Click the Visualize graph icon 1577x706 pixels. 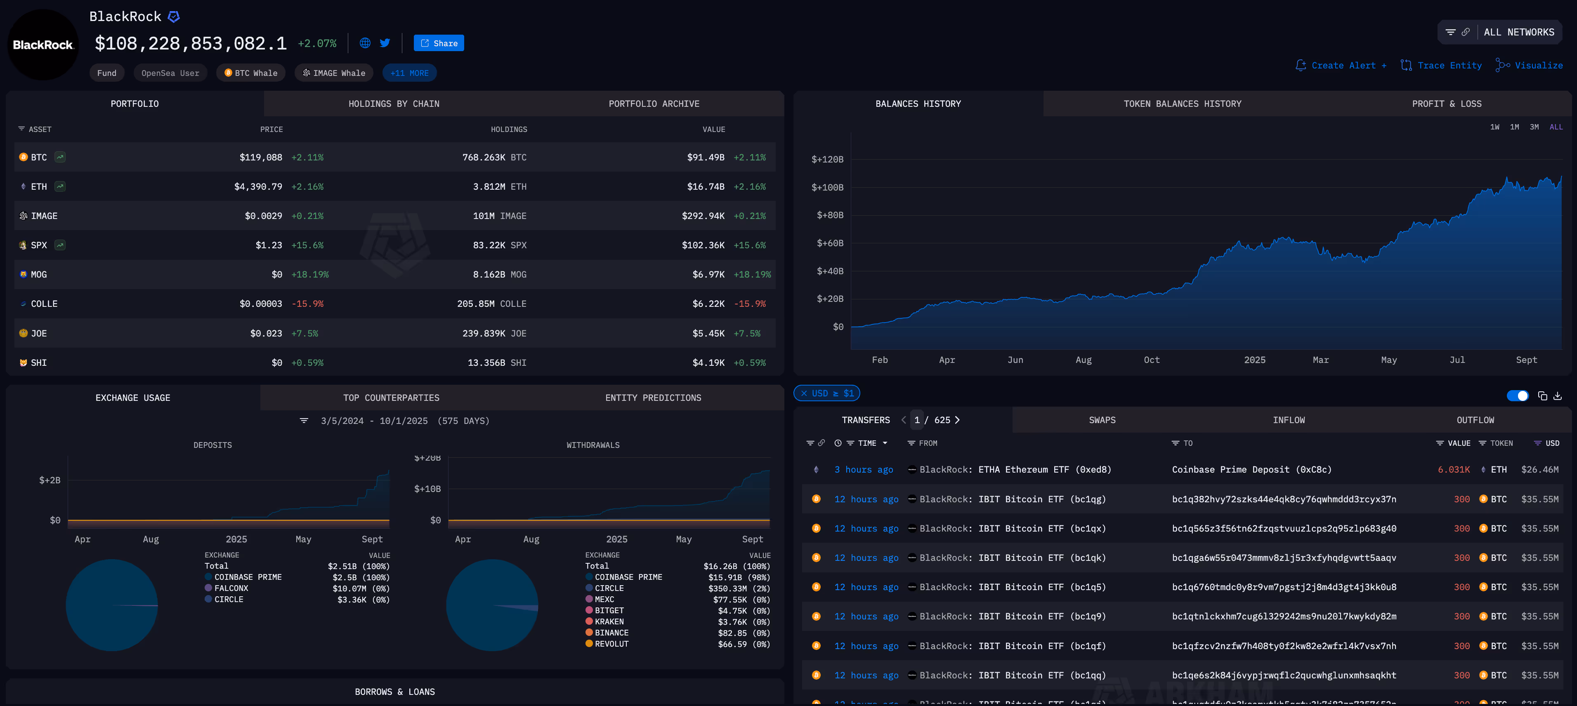click(1502, 66)
